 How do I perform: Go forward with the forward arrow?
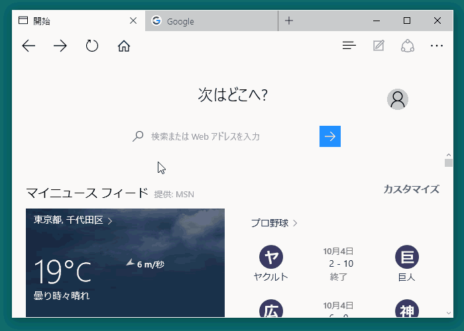[x=60, y=46]
